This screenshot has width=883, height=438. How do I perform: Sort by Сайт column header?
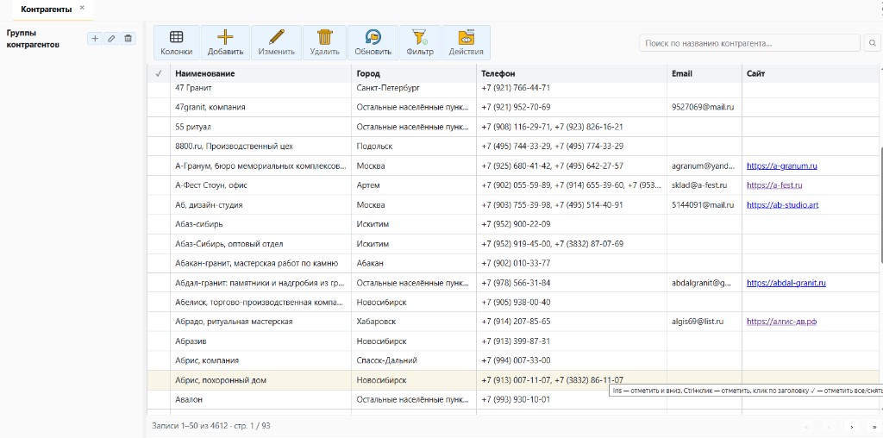(x=811, y=74)
